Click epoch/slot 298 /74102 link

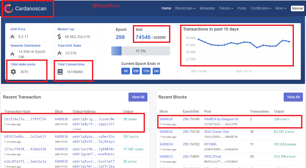191,144
